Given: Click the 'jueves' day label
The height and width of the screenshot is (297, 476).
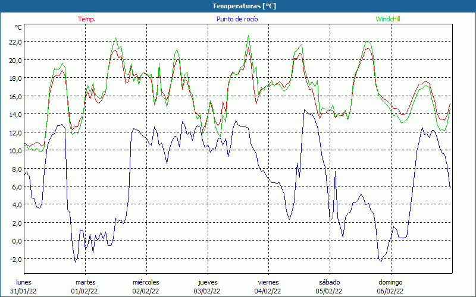Looking at the screenshot, I should pos(208,282).
